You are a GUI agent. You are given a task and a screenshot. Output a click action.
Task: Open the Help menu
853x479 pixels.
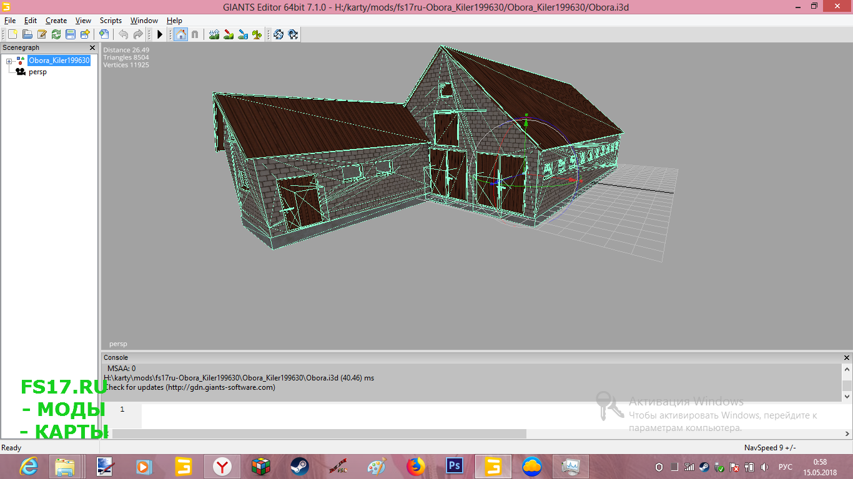pos(174,21)
